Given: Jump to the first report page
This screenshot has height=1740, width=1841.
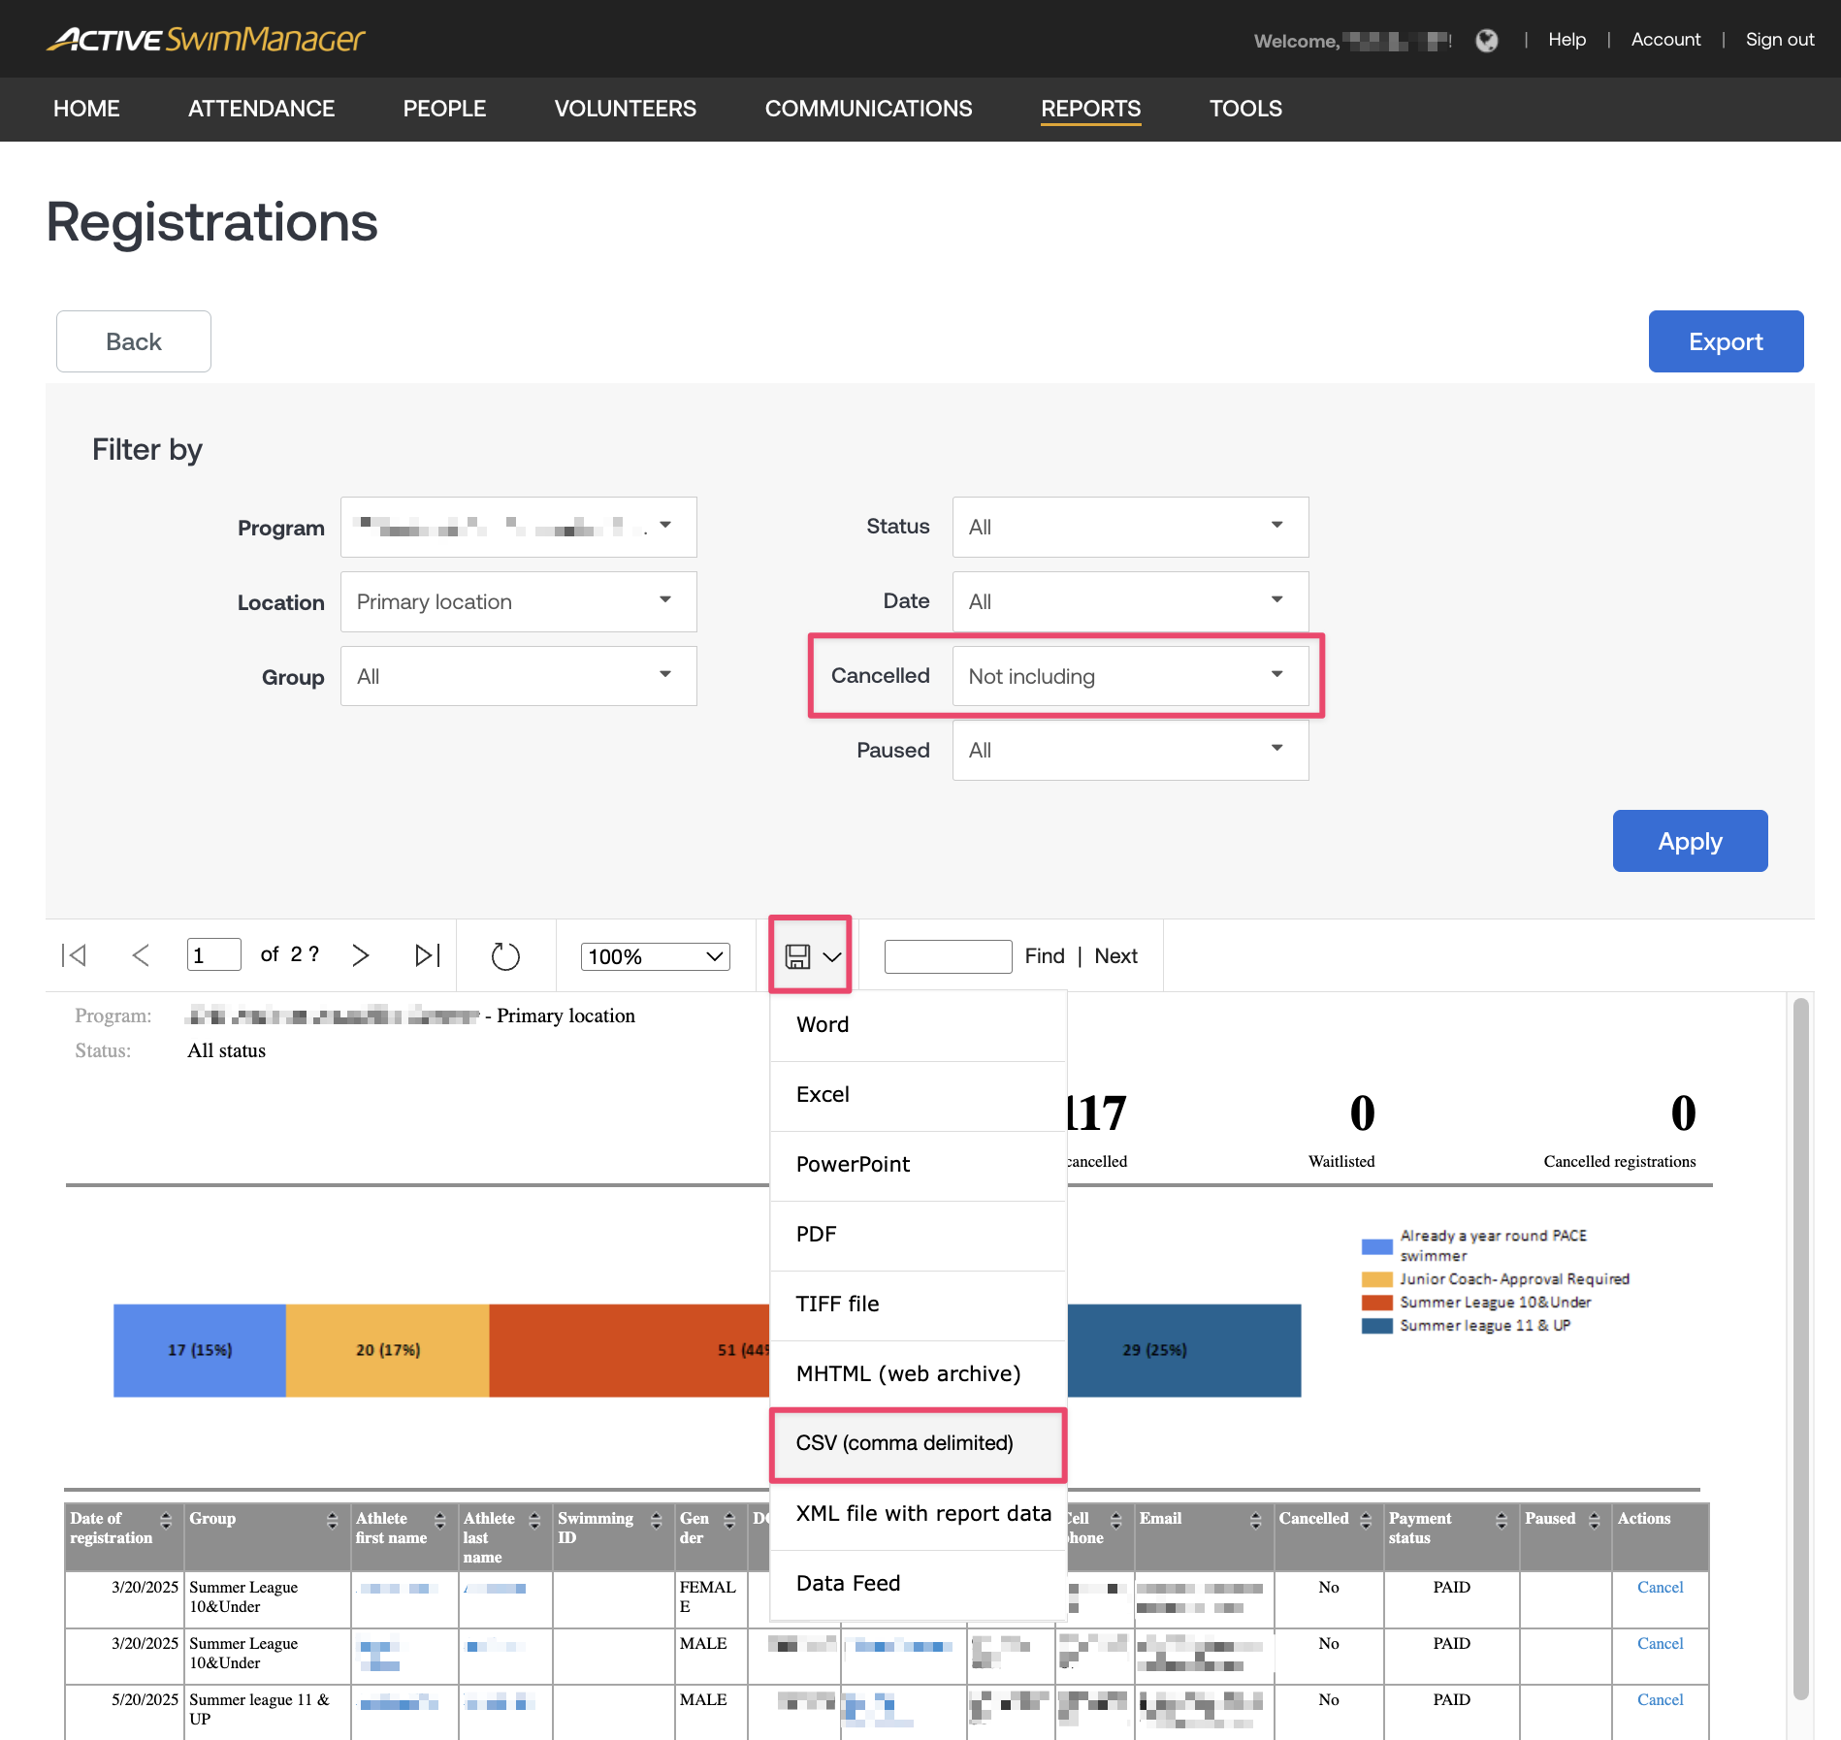Looking at the screenshot, I should pyautogui.click(x=75, y=954).
